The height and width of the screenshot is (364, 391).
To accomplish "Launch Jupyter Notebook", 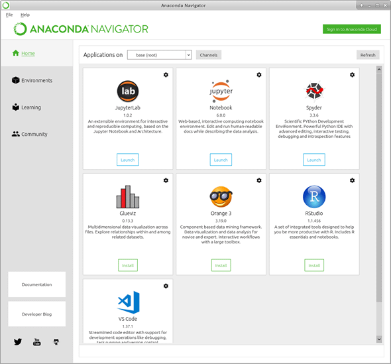I will [x=221, y=160].
